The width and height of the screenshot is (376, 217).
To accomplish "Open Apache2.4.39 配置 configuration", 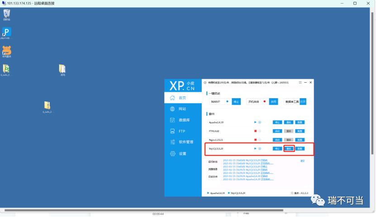I will pyautogui.click(x=300, y=123).
